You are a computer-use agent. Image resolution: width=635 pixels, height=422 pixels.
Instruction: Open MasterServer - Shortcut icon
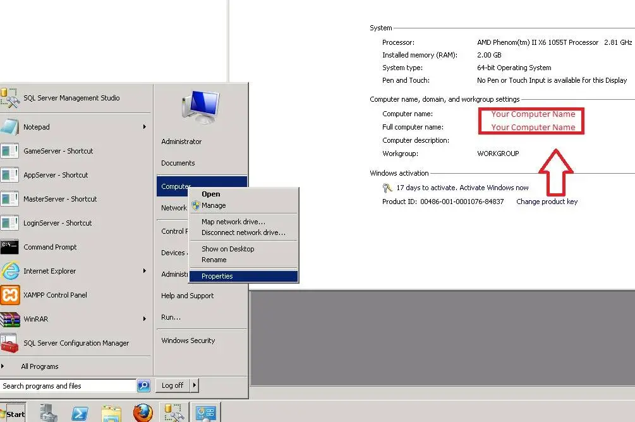[x=9, y=199]
